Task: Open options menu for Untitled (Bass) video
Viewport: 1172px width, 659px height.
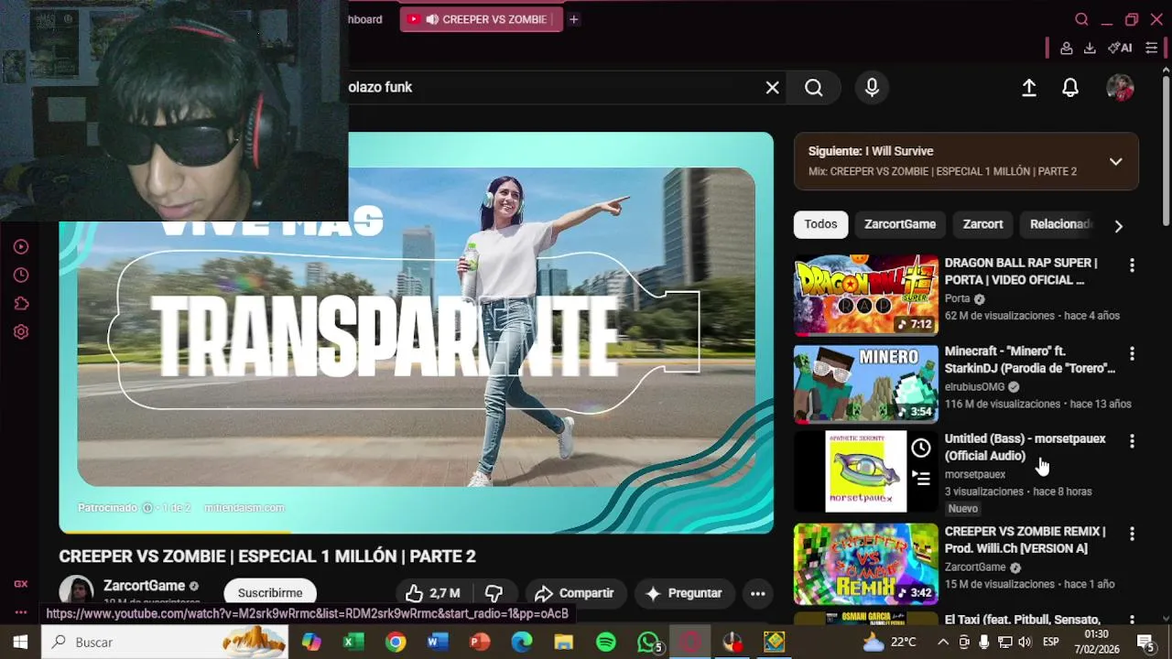Action: 1132,441
